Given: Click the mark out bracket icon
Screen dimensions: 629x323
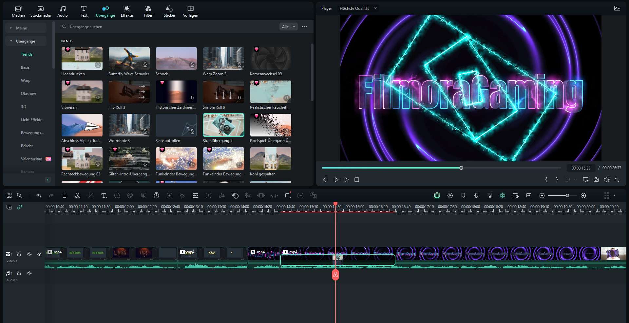Looking at the screenshot, I should pos(557,180).
